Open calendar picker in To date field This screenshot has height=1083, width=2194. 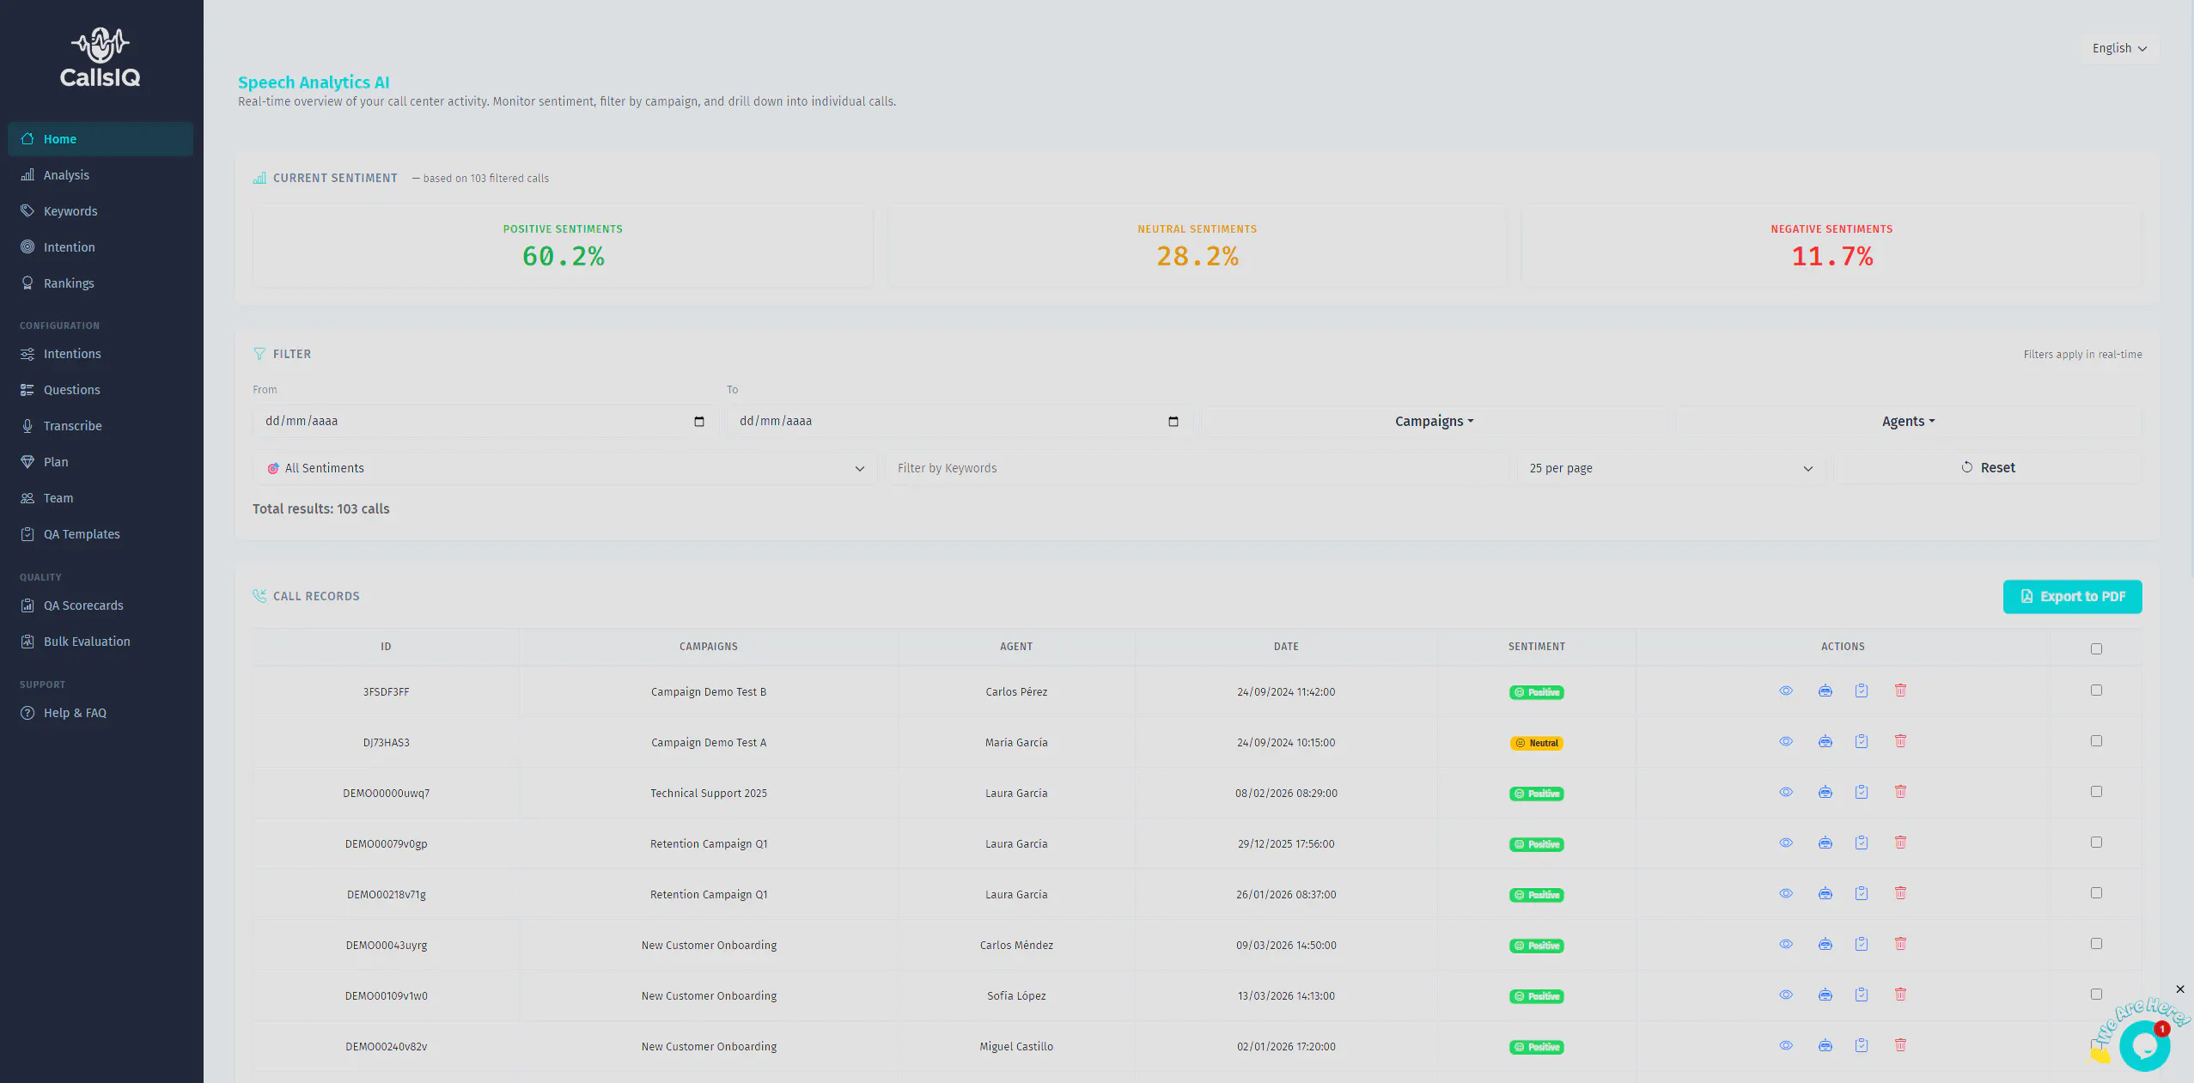pyautogui.click(x=1173, y=422)
